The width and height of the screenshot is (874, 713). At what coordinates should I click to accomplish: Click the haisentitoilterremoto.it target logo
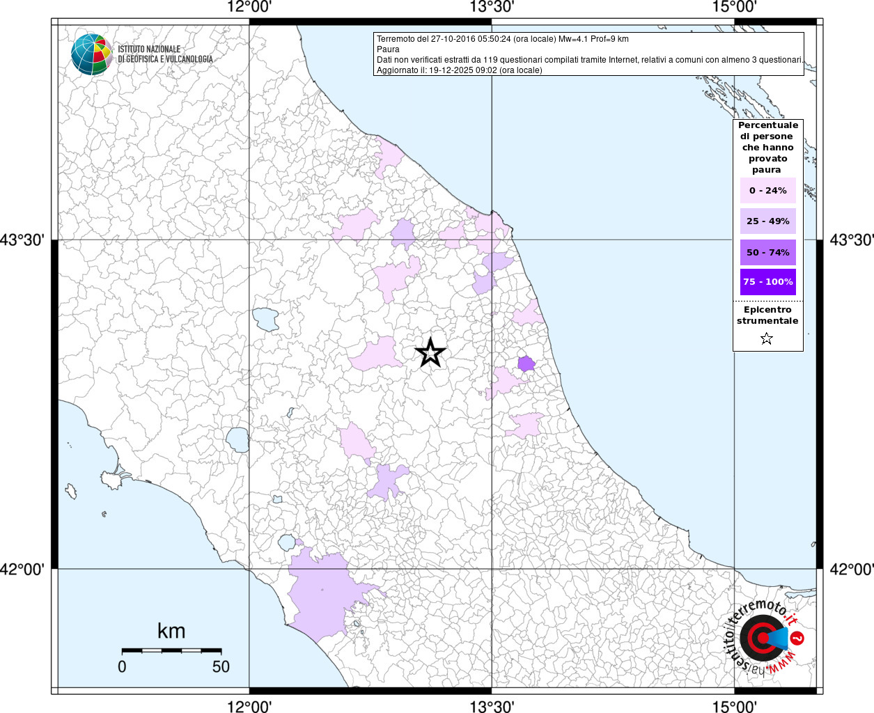(760, 638)
